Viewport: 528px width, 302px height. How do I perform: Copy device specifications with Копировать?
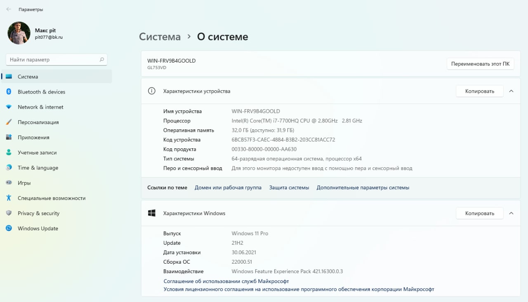coord(479,91)
